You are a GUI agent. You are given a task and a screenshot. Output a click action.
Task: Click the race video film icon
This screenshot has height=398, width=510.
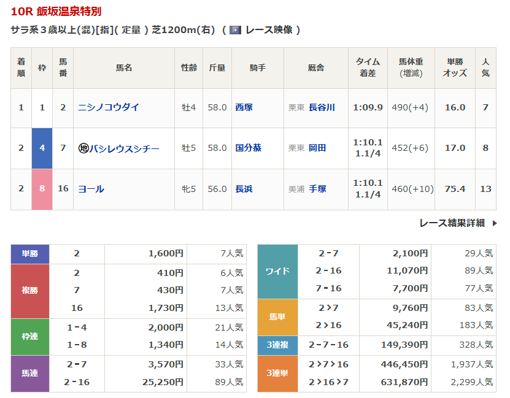tap(234, 30)
